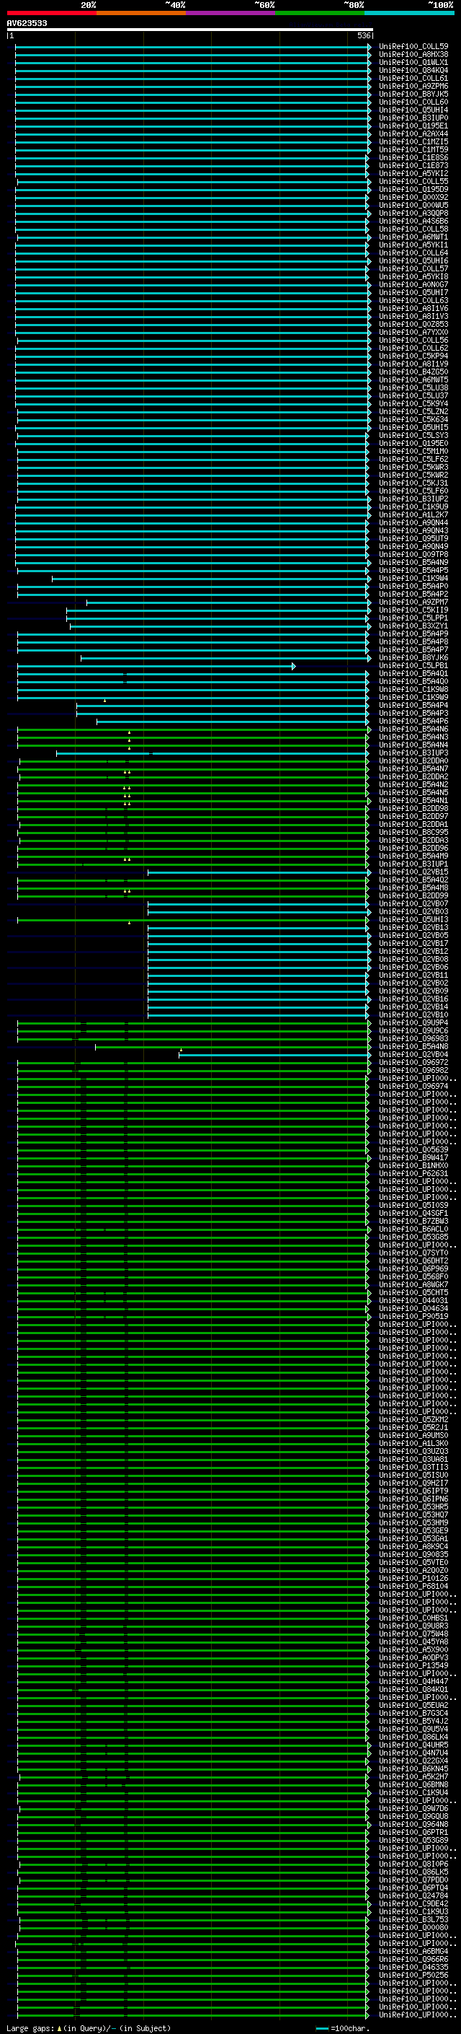
Task: Select the query name AV623533
Action: (27, 23)
